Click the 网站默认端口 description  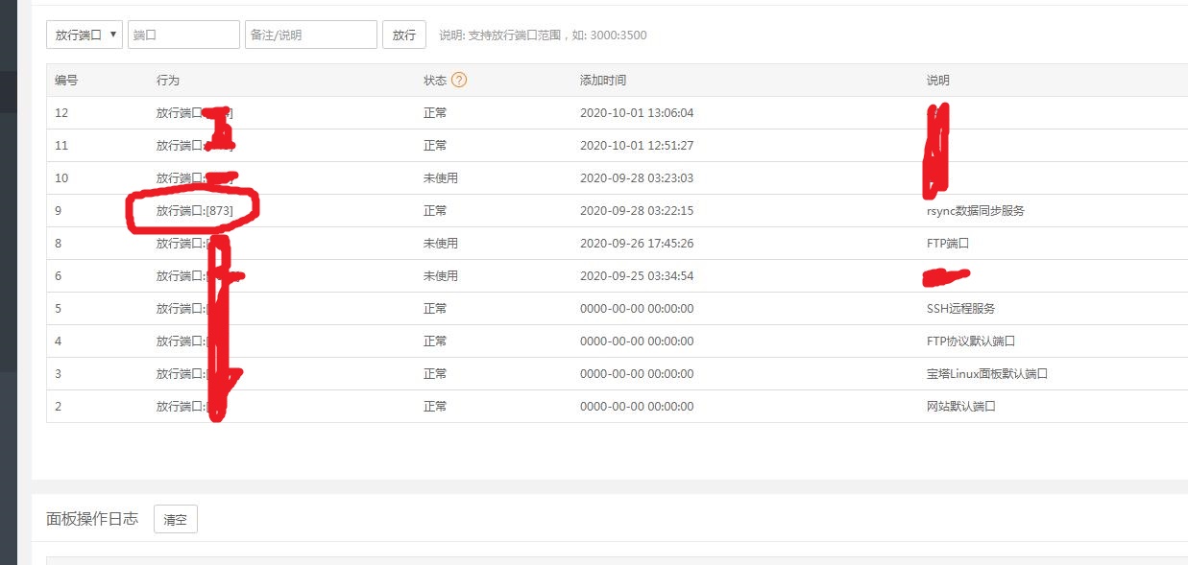960,406
